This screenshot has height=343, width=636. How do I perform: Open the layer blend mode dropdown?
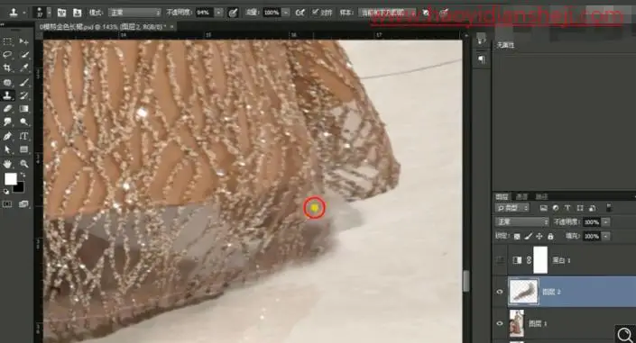click(521, 222)
